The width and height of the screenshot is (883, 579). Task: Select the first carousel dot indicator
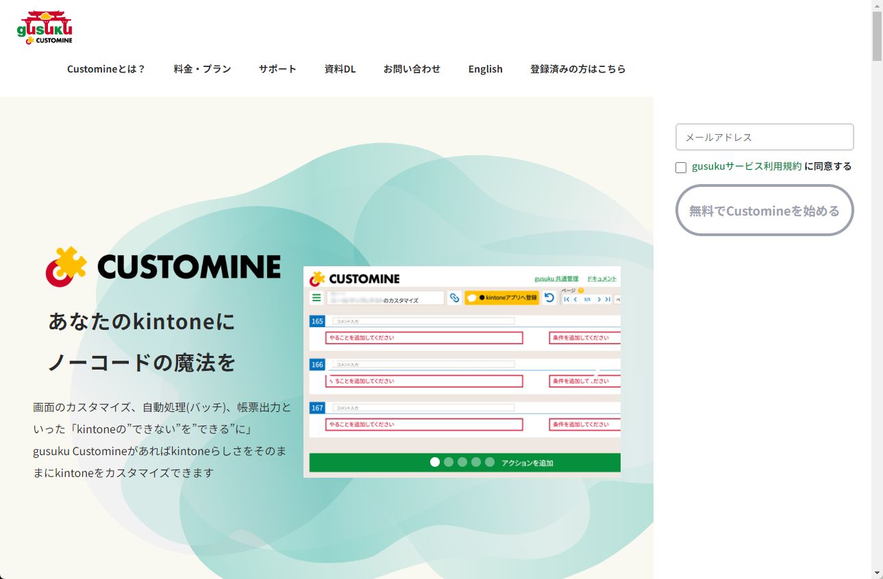click(435, 462)
